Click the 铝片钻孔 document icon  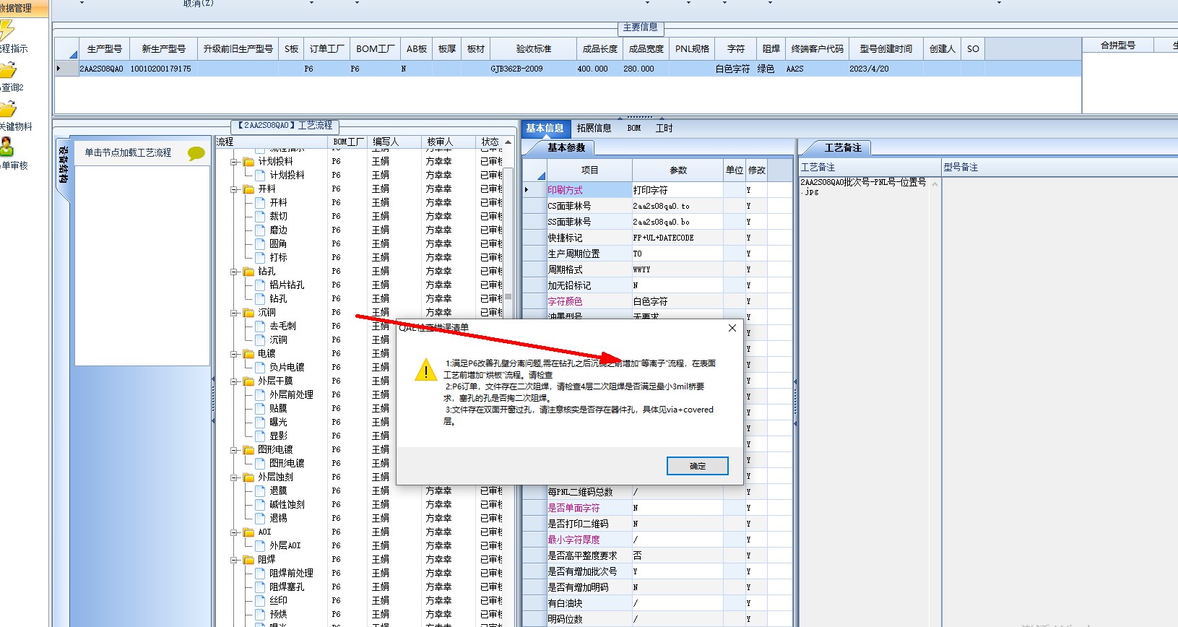[x=261, y=285]
